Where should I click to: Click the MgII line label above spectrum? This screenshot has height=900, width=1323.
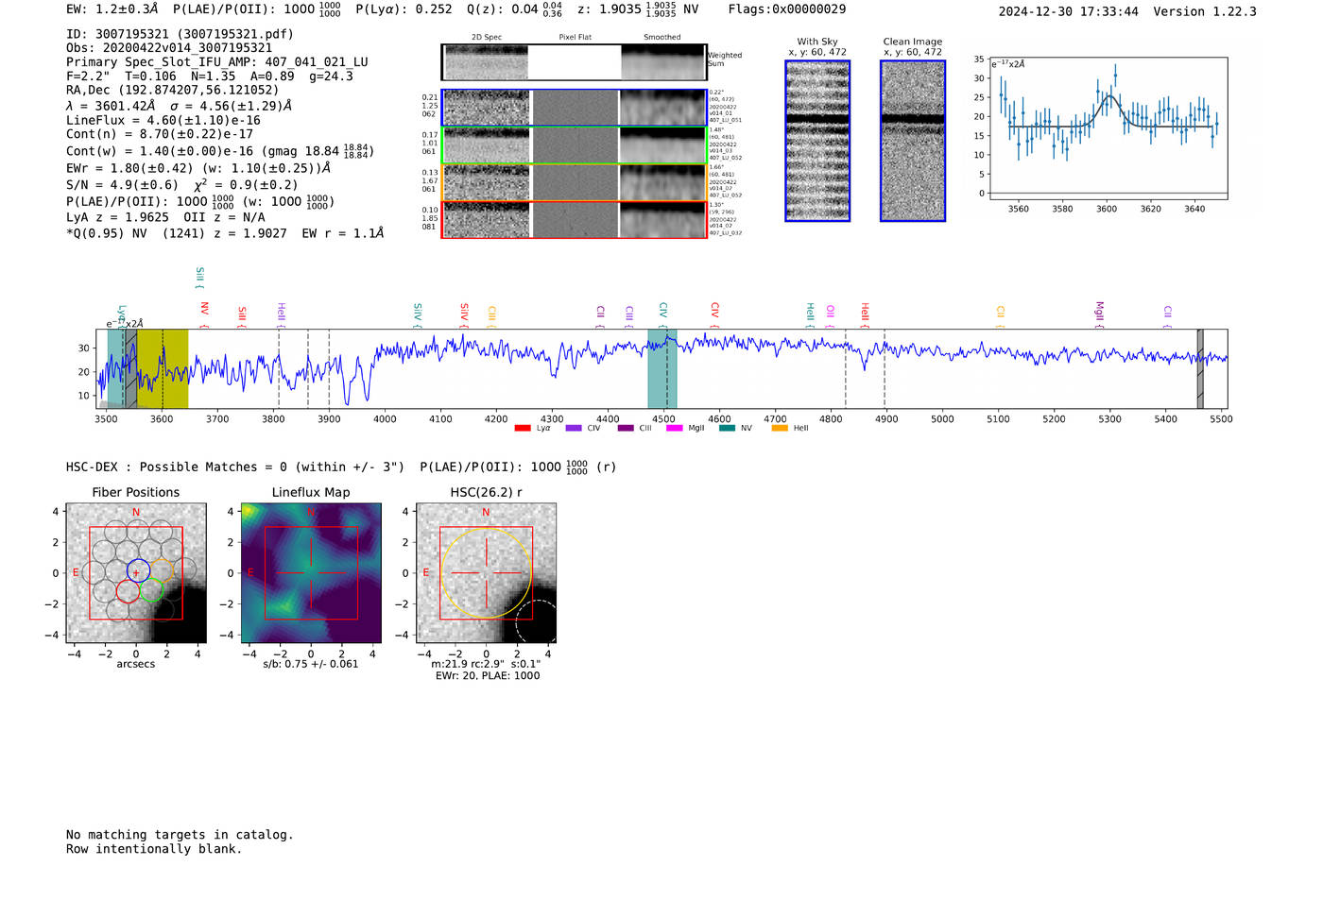coord(1099,314)
